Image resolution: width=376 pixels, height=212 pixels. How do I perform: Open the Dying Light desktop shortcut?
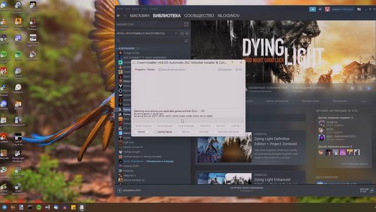18,155
